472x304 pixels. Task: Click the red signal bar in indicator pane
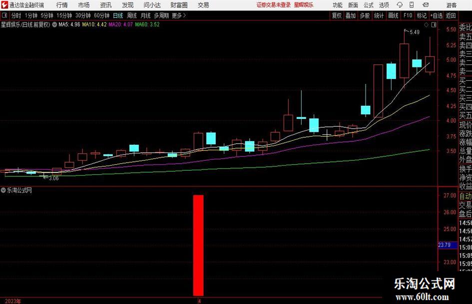[198, 245]
